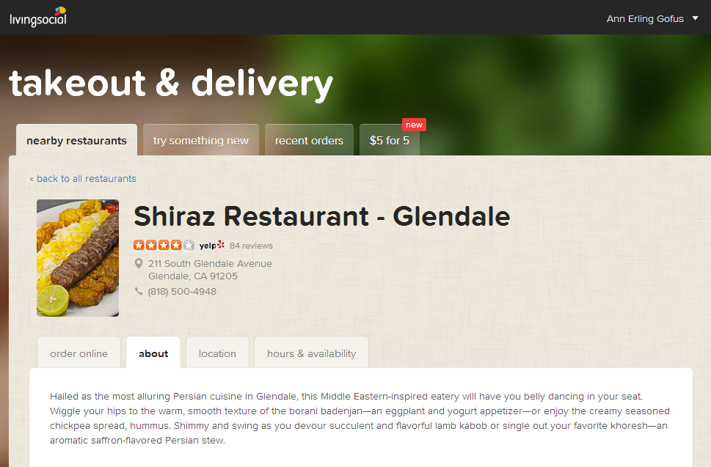The height and width of the screenshot is (467, 711).
Task: Click the phone handset icon
Action: pos(139,291)
